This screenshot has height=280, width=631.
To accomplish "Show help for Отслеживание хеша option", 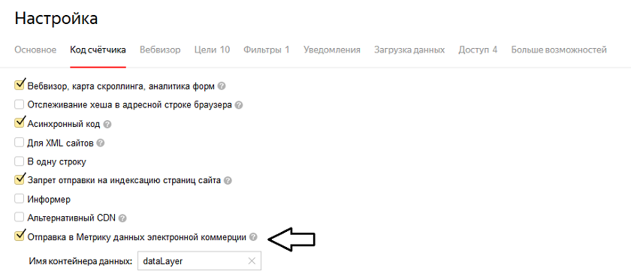I will [239, 105].
